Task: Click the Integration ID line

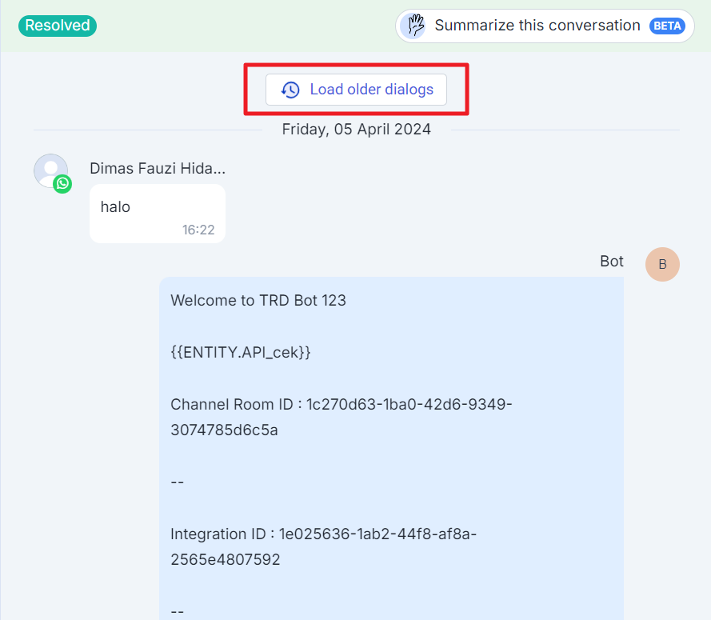Action: tap(324, 534)
